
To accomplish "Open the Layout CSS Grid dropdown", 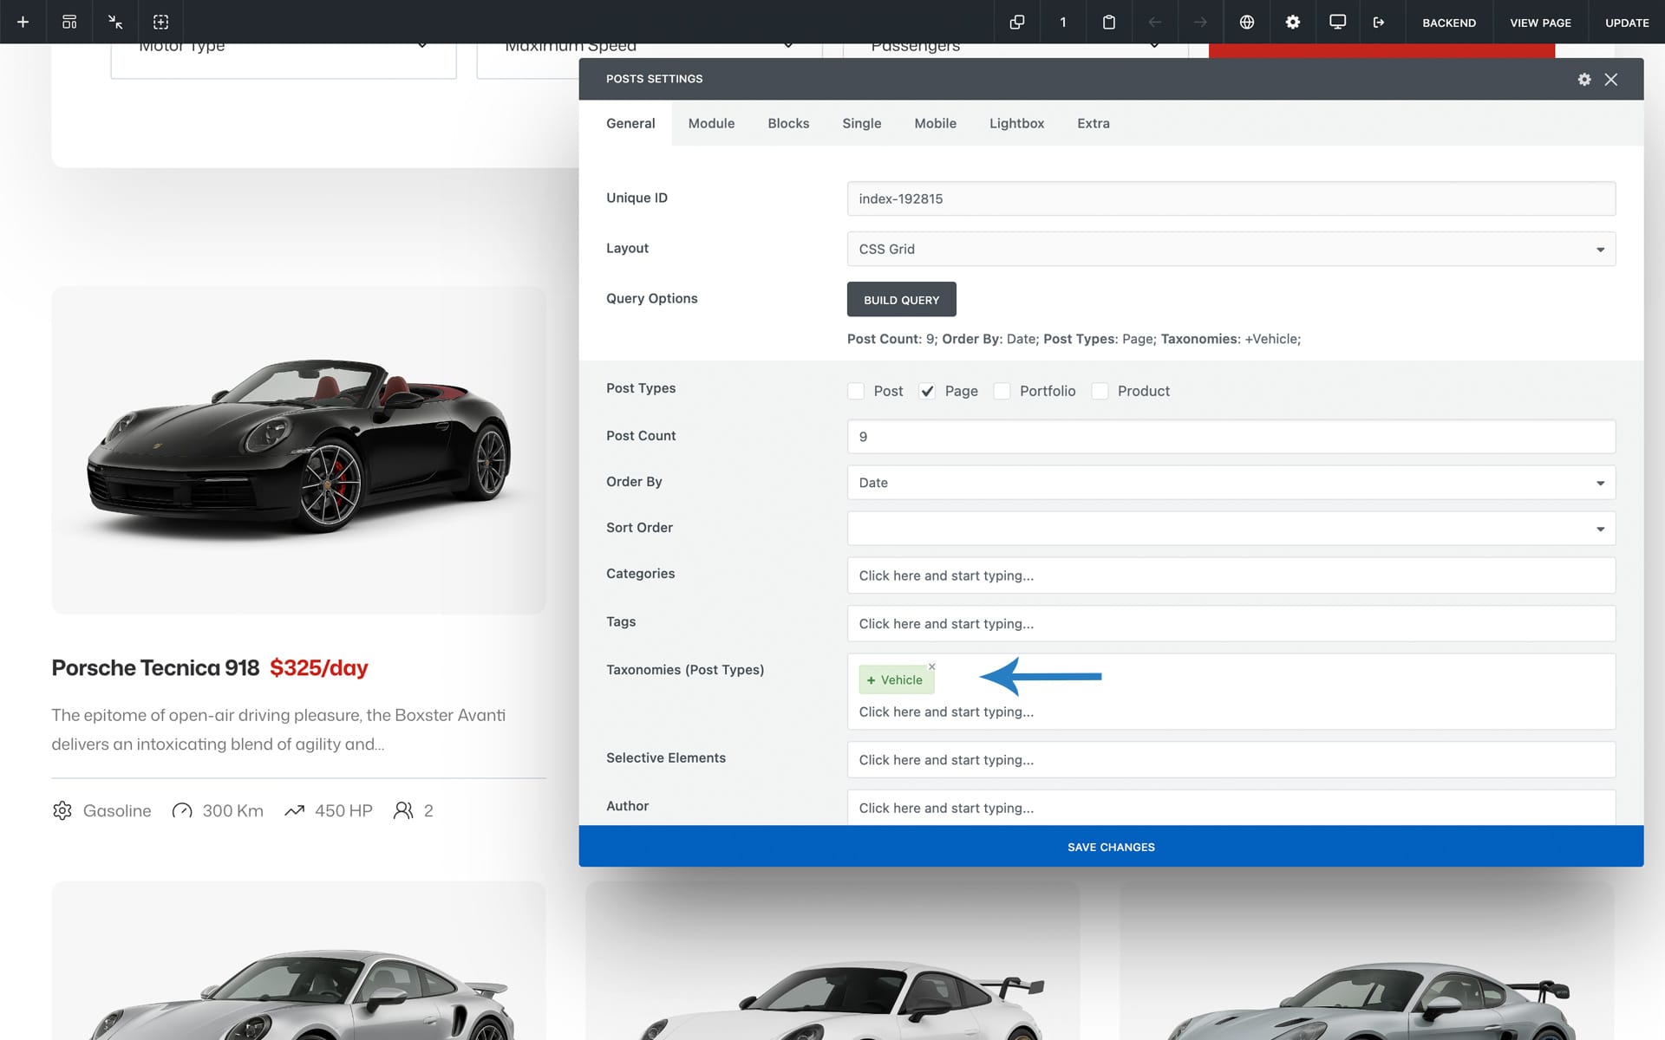I will [1231, 249].
